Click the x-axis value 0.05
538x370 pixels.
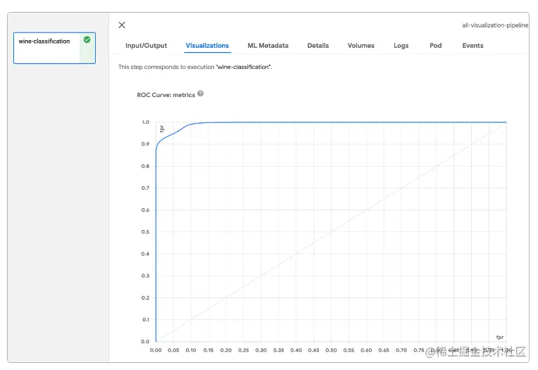point(174,350)
